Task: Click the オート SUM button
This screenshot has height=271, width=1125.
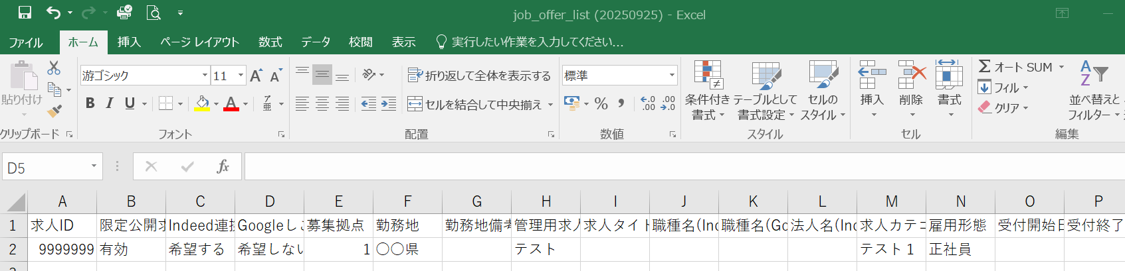Action: (x=1015, y=67)
